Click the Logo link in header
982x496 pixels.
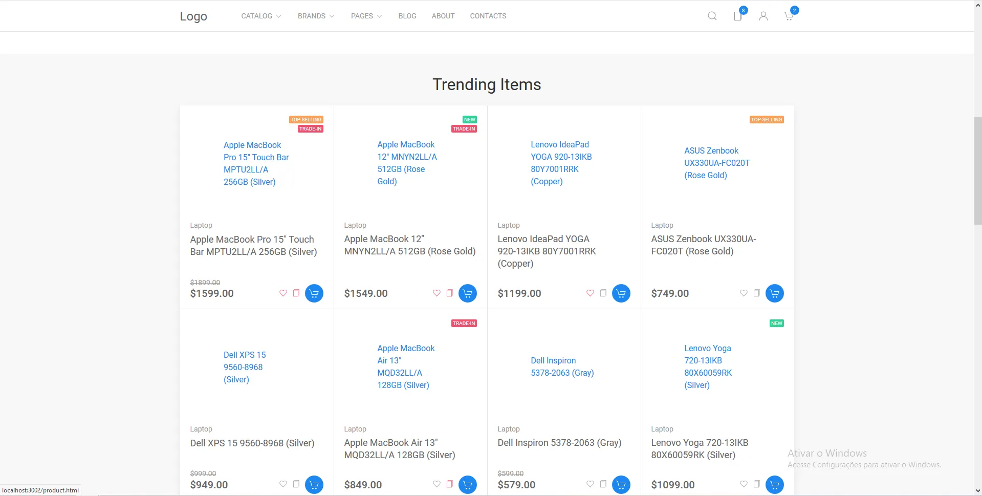coord(193,16)
